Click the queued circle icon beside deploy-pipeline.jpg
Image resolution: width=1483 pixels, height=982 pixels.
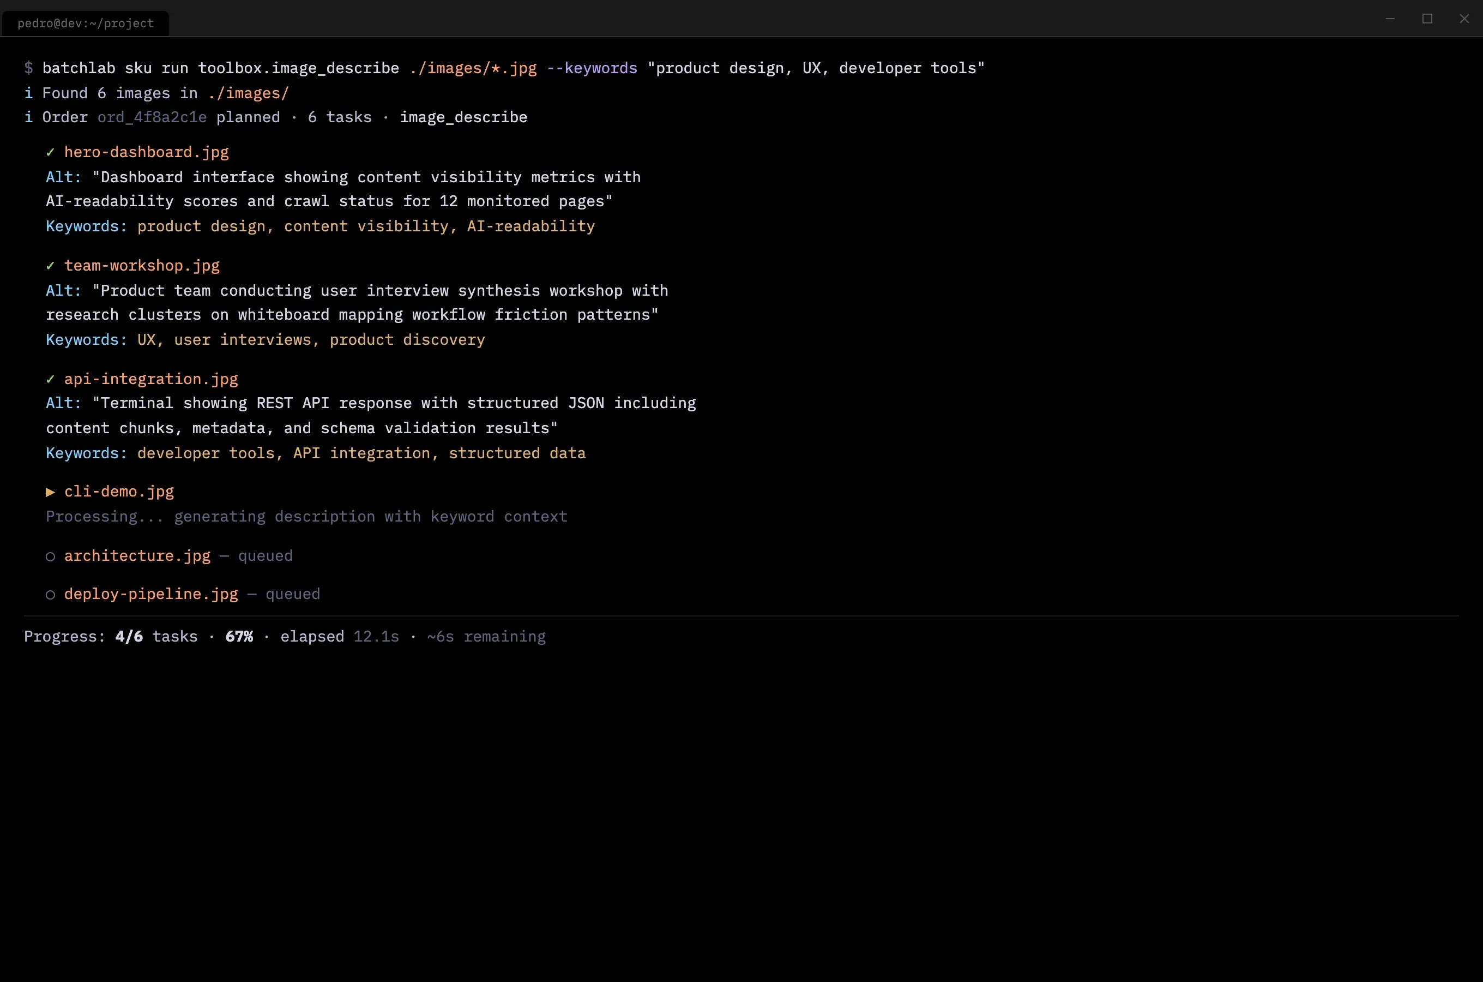pos(51,594)
